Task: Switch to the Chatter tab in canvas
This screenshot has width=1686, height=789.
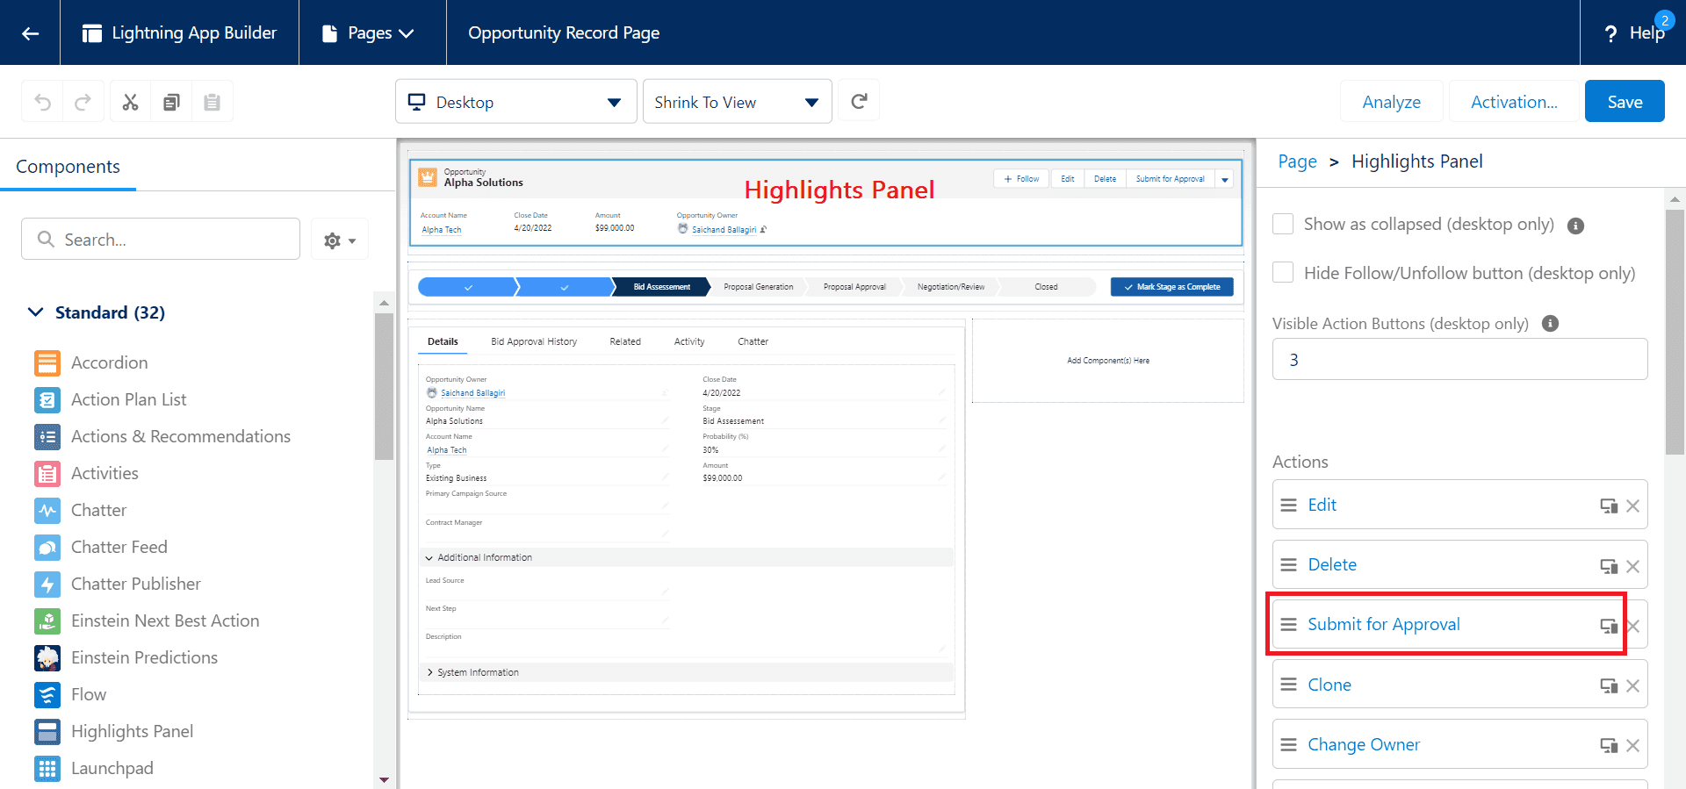Action: (753, 341)
